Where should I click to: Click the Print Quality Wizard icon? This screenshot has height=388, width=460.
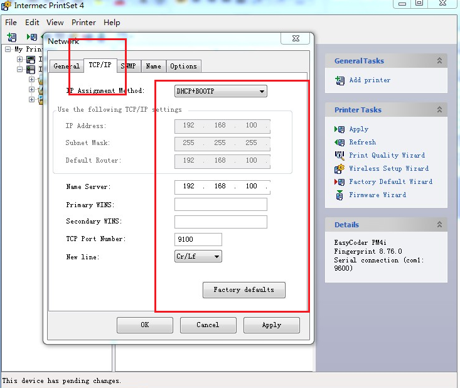click(340, 155)
